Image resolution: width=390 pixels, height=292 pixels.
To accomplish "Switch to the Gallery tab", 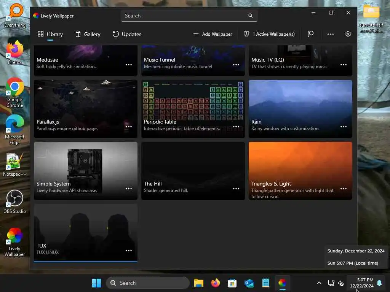I will 88,34.
